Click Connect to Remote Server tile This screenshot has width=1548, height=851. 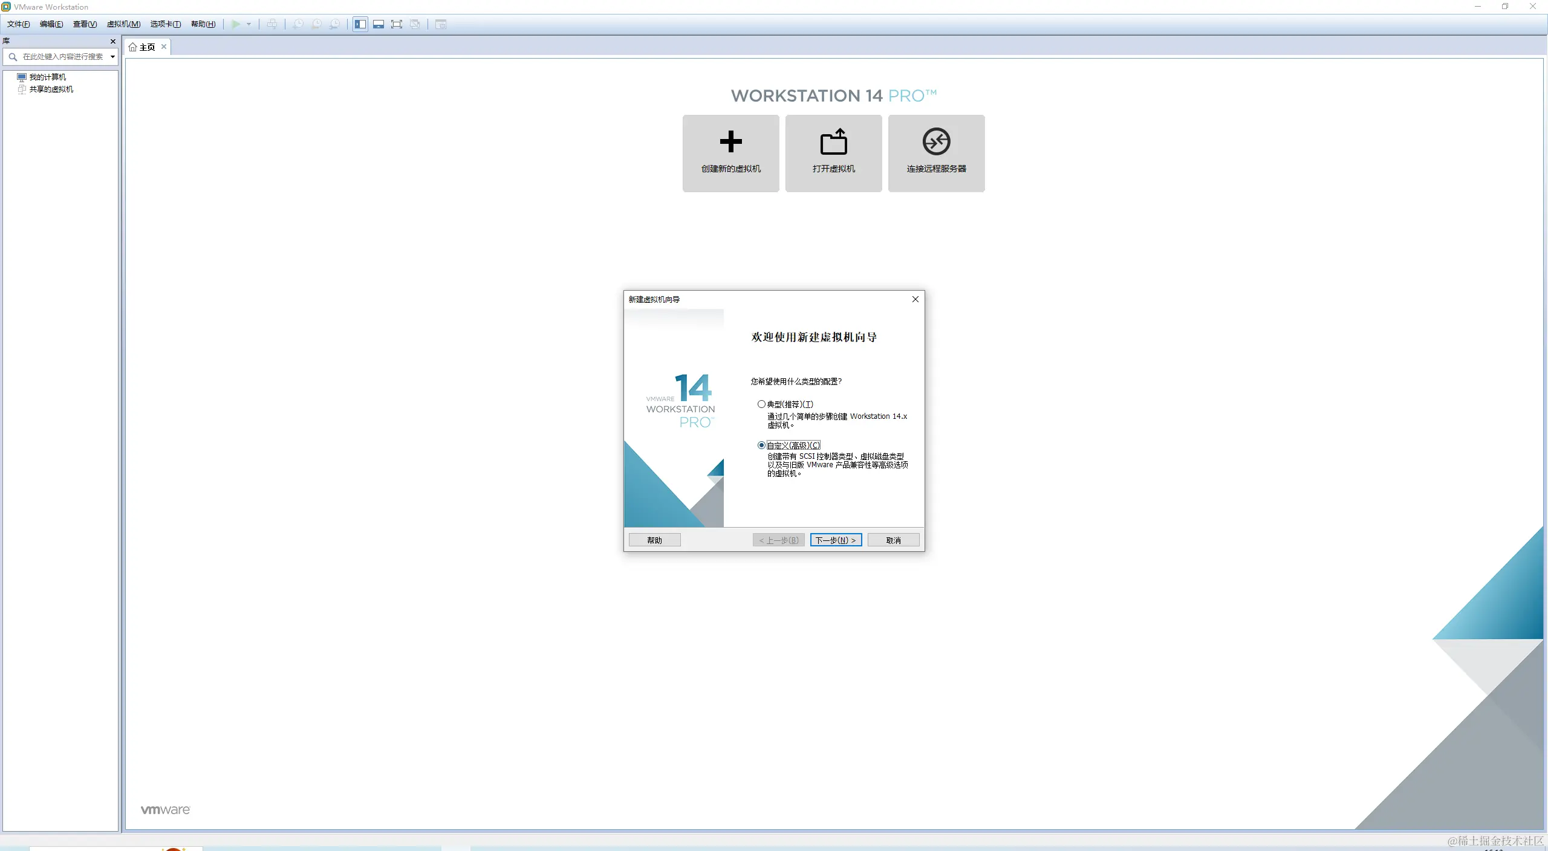click(936, 153)
